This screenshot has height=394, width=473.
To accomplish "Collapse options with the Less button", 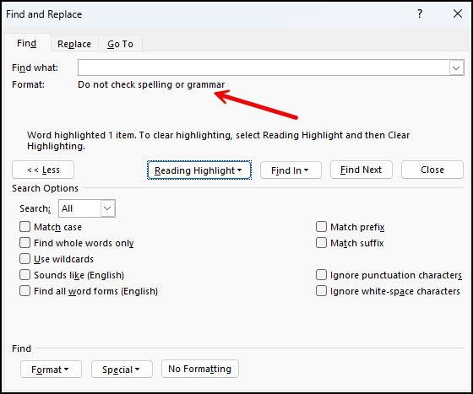I will pos(43,170).
